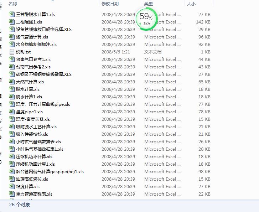The width and height of the screenshot is (259, 212).
Task: Select file name 输气管道计算.xls
Action: point(32,37)
